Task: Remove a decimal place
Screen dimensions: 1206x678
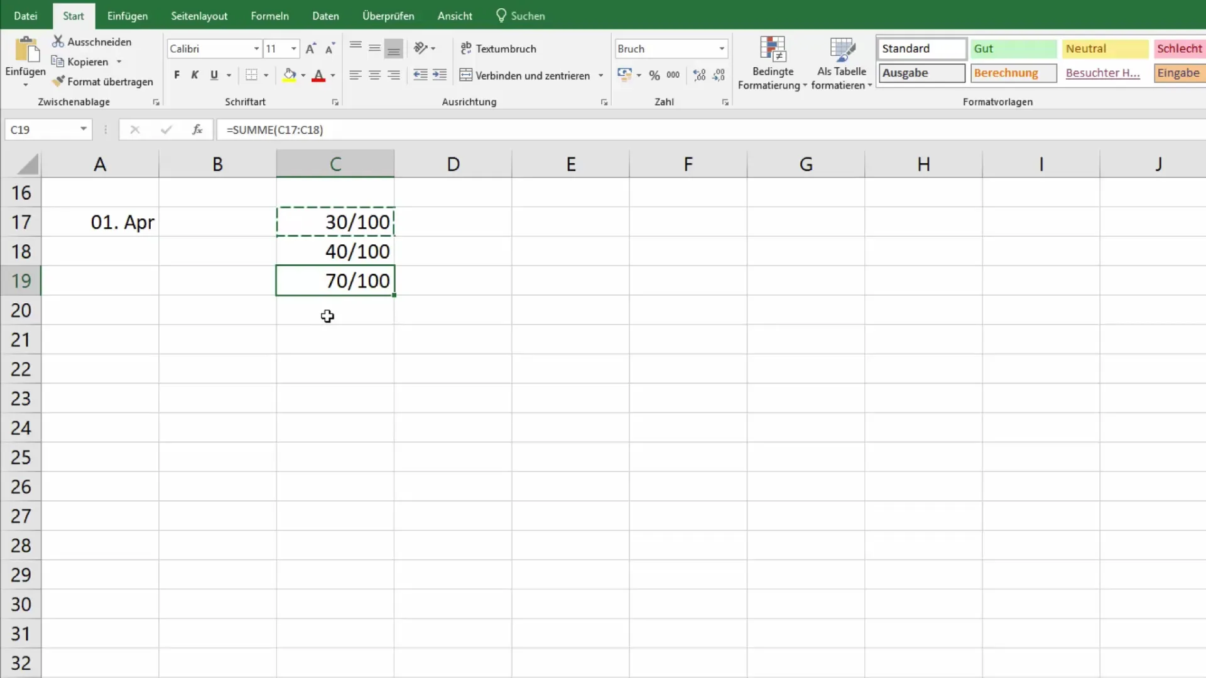Action: click(719, 75)
